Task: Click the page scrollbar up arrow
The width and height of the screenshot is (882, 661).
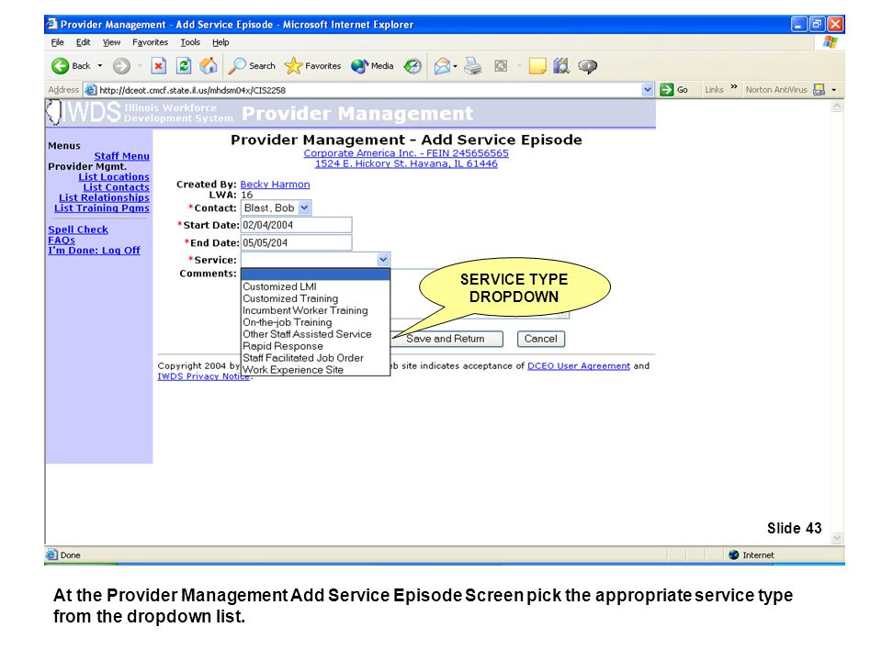Action: [837, 106]
